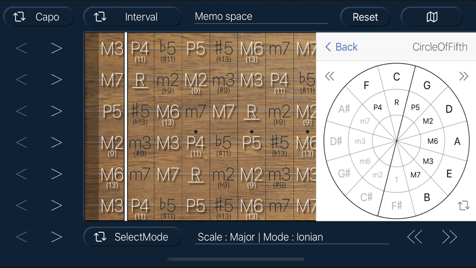The image size is (476, 268).
Task: Toggle the R interval in the circle's inner ring
Action: (397, 103)
